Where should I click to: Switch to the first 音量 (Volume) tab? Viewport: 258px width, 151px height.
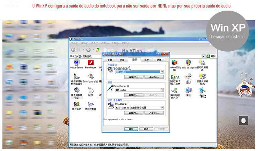click(110, 60)
